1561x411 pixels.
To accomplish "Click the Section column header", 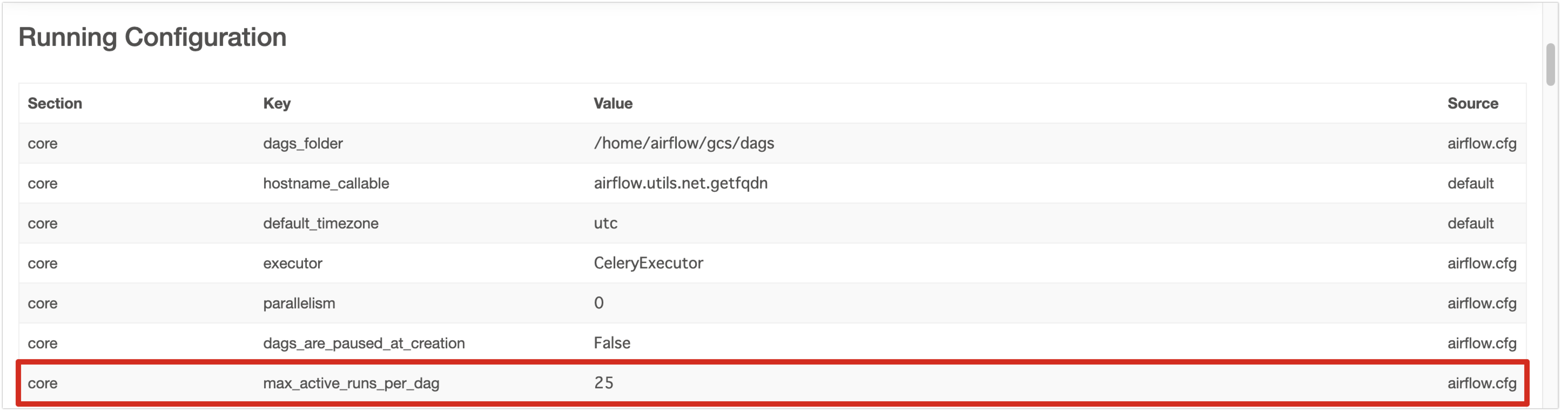I will click(x=55, y=103).
